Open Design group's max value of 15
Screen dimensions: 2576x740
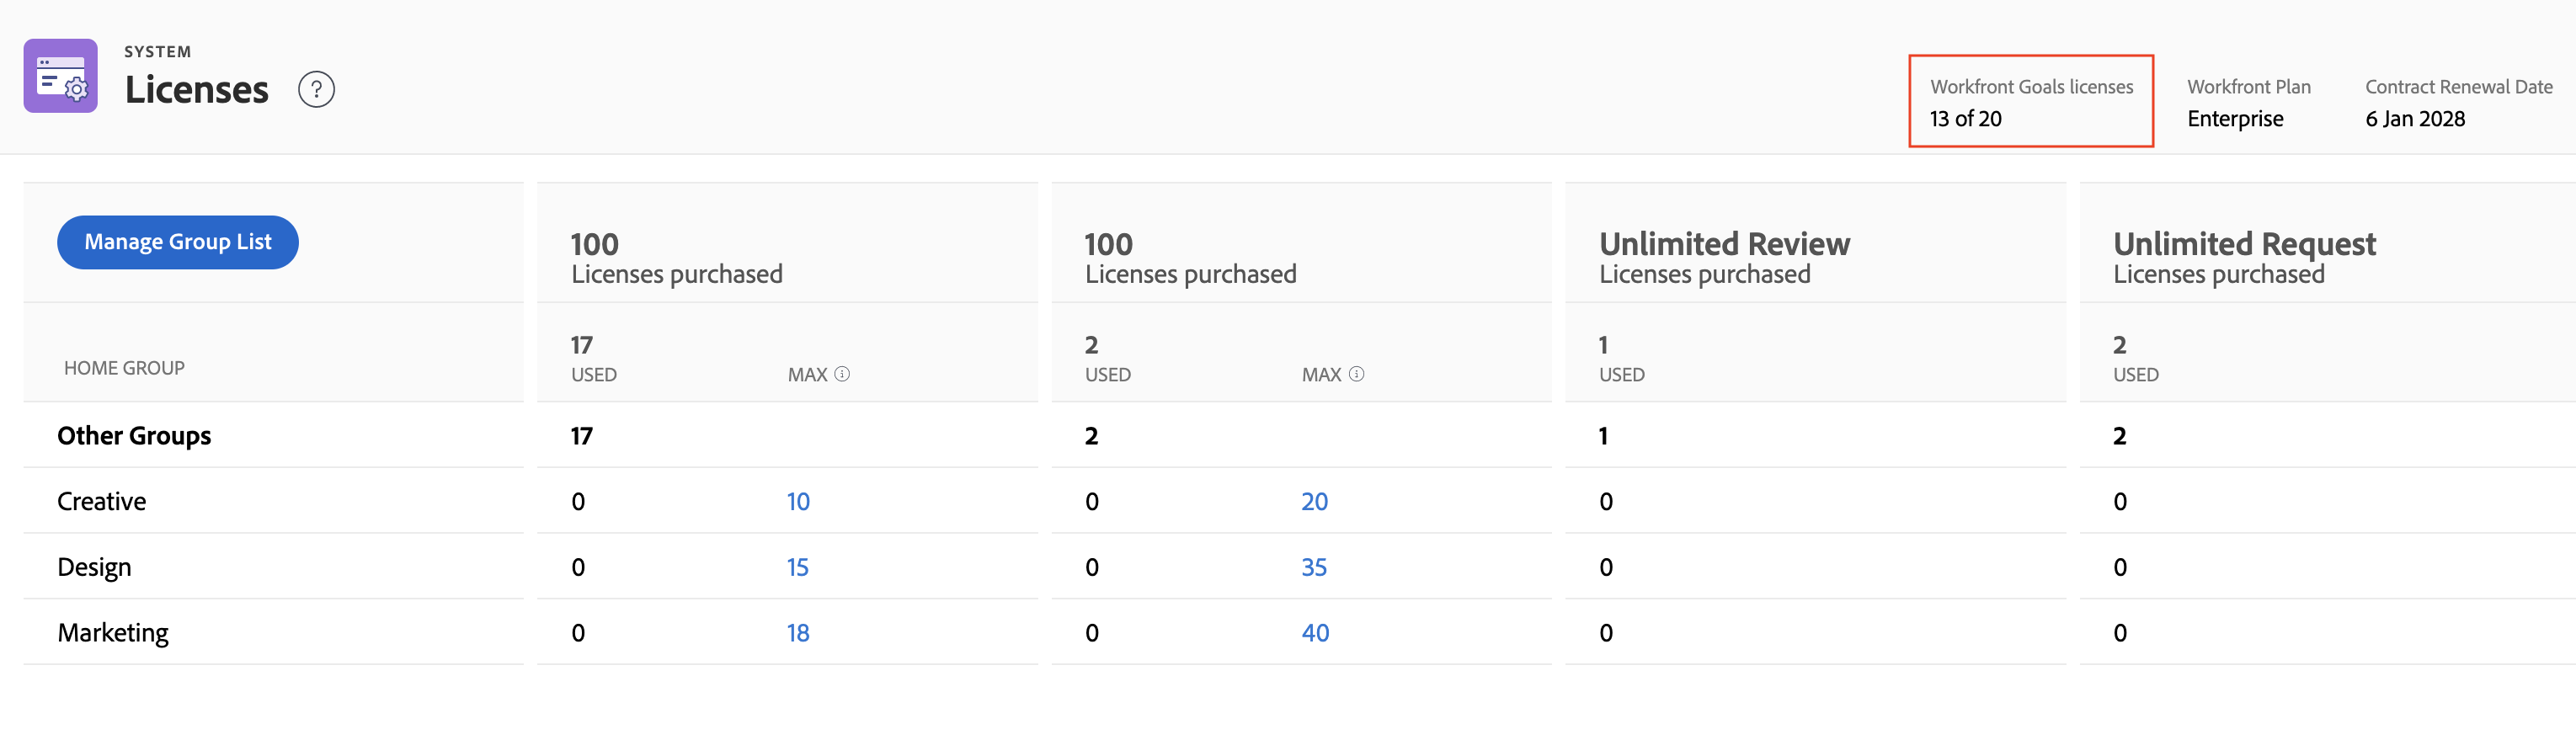click(x=797, y=567)
